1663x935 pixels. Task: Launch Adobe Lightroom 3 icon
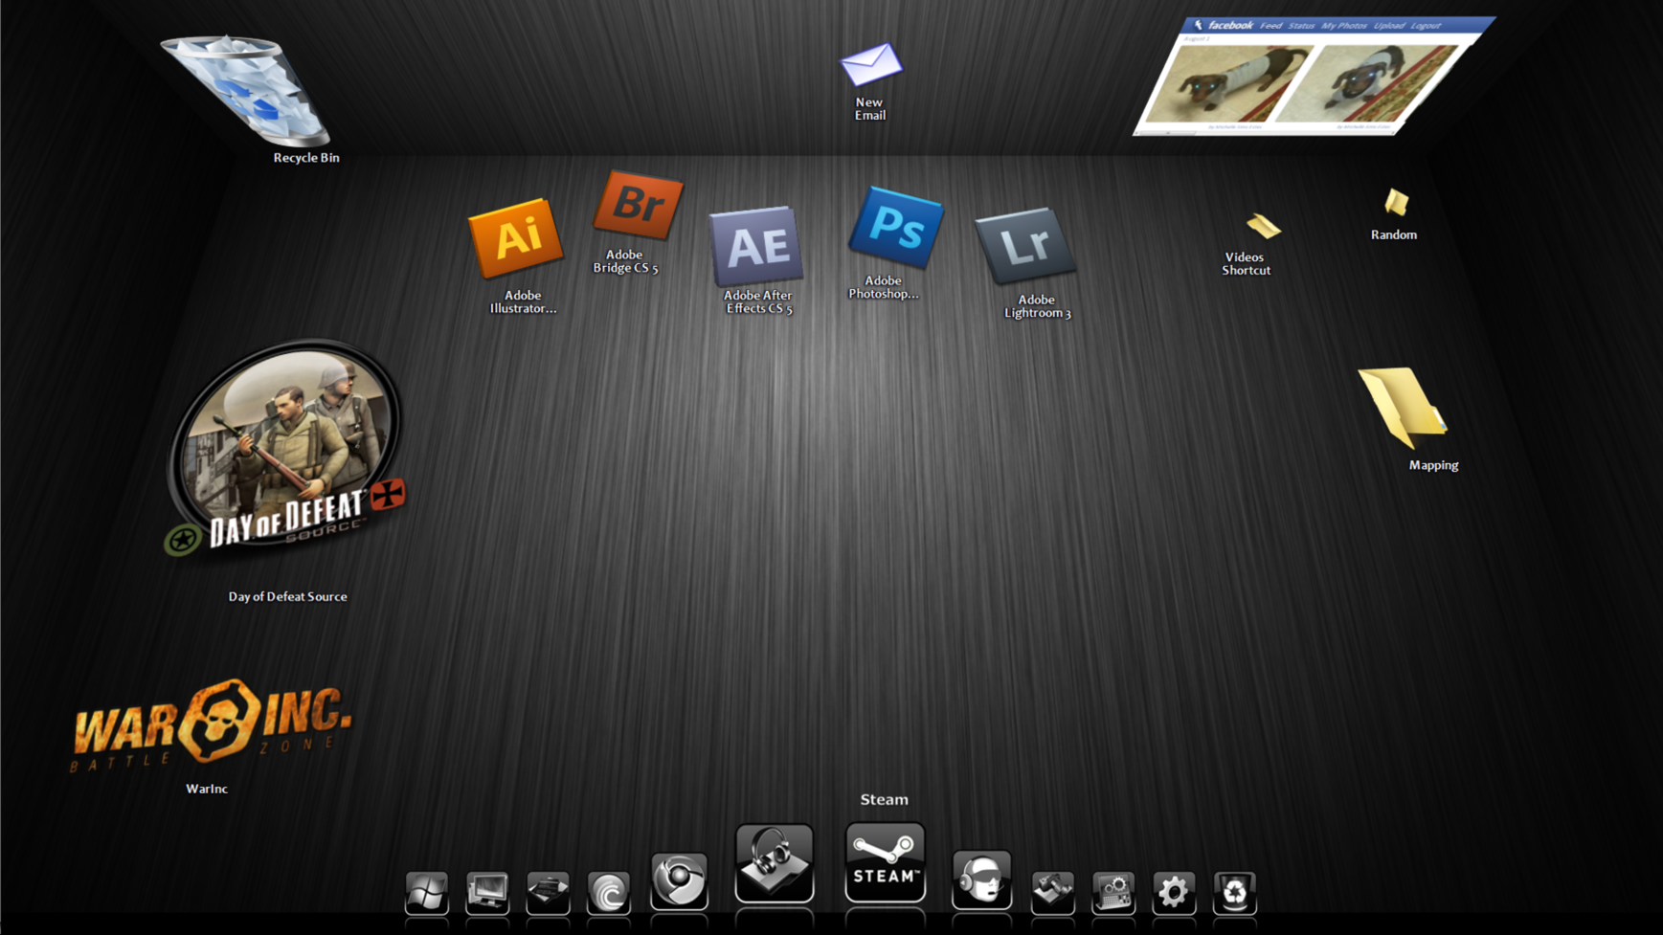[x=1024, y=246]
